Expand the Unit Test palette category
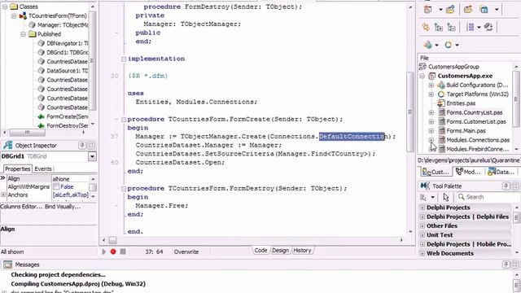Image resolution: width=521 pixels, height=293 pixels. (x=422, y=235)
